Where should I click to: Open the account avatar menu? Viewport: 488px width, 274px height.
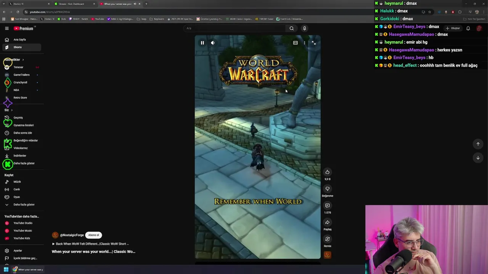tap(479, 28)
